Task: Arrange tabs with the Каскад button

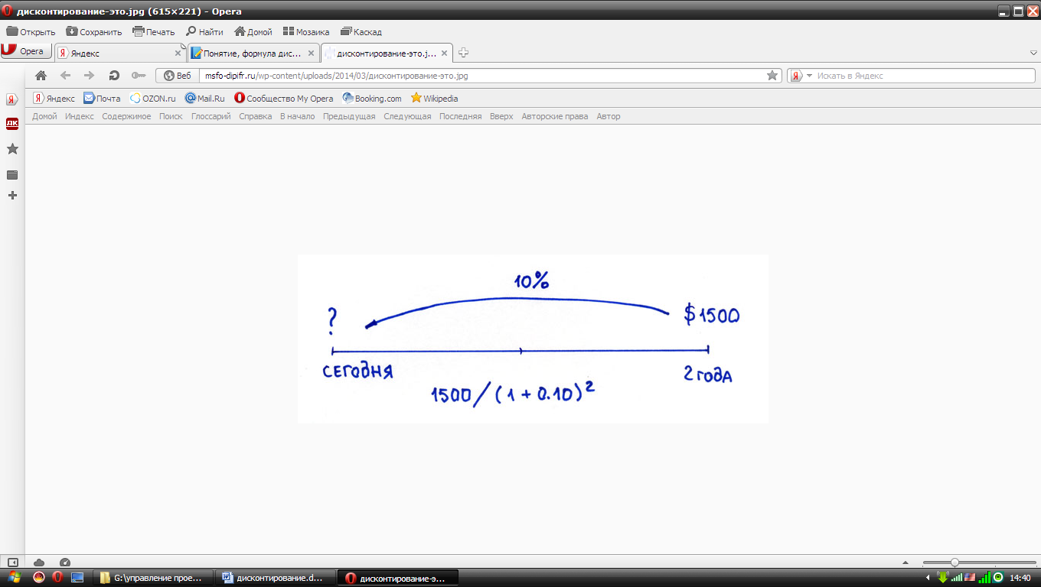Action: pos(361,32)
